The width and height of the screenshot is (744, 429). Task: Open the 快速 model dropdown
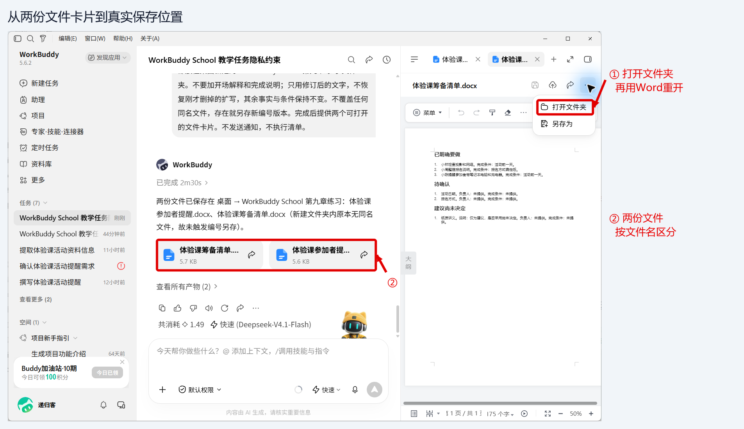[327, 390]
